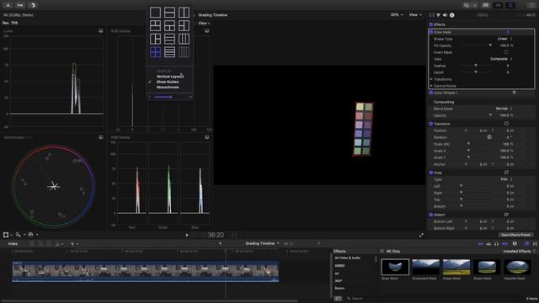Go back in timeline history arrow

220,243
